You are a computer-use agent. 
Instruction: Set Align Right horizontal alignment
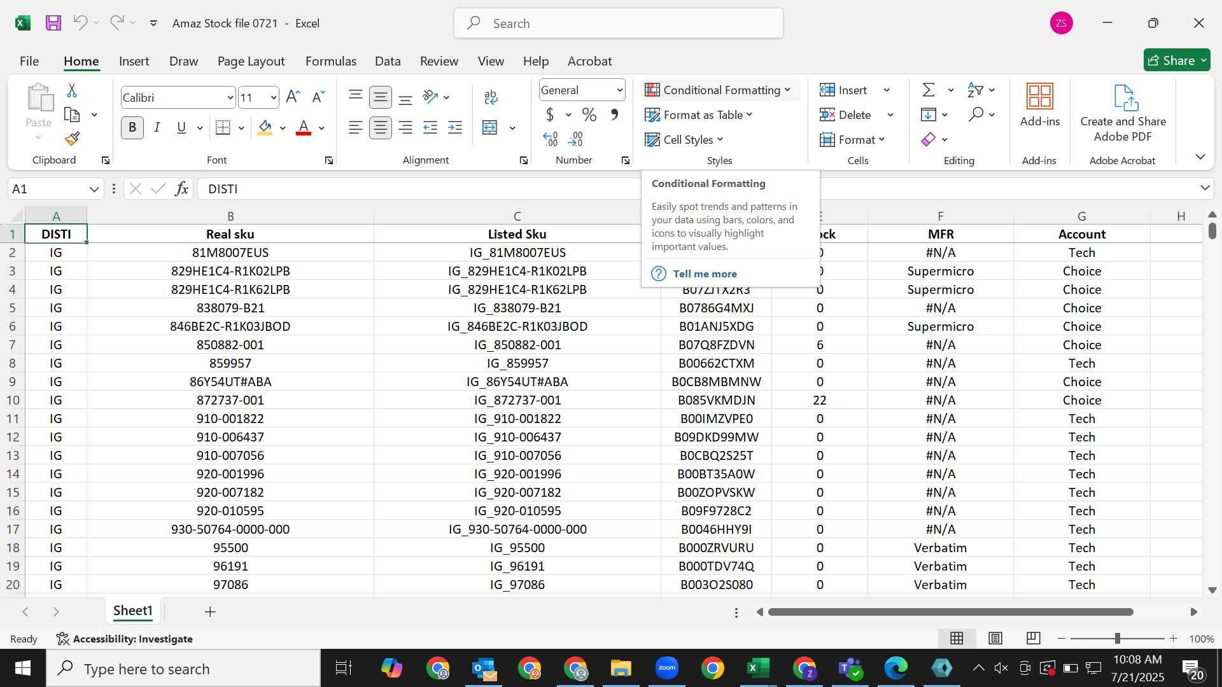pos(405,128)
